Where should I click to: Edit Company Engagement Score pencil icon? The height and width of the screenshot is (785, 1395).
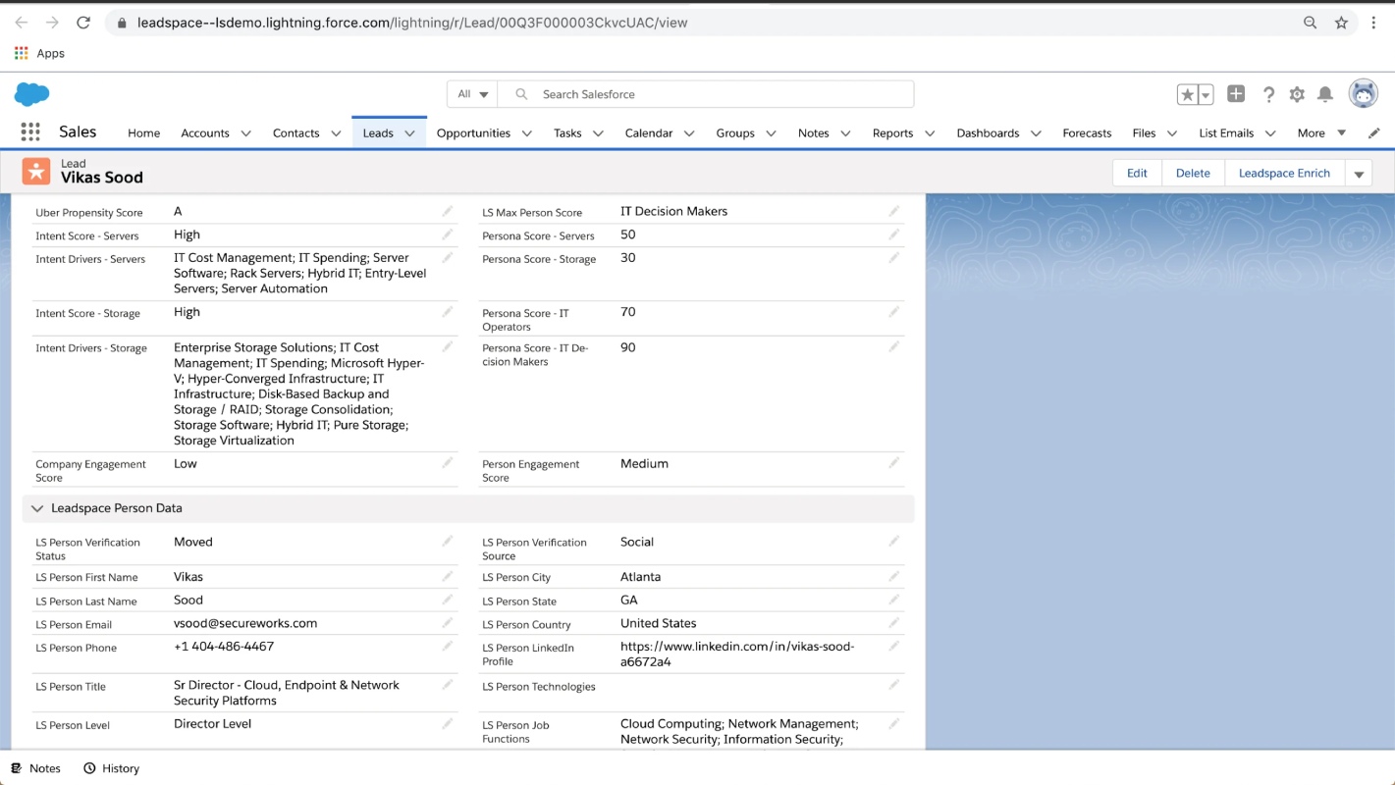pyautogui.click(x=447, y=463)
